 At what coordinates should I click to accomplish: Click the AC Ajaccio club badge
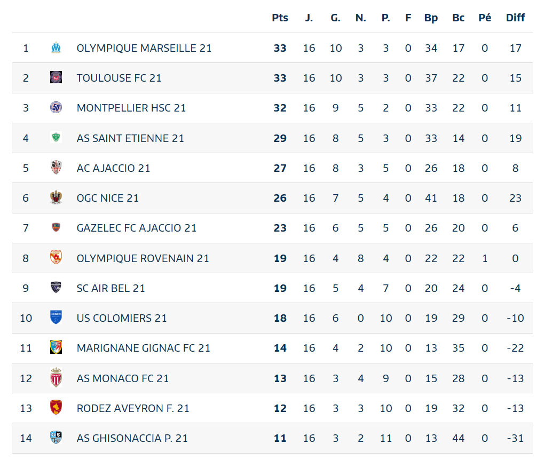coord(56,168)
